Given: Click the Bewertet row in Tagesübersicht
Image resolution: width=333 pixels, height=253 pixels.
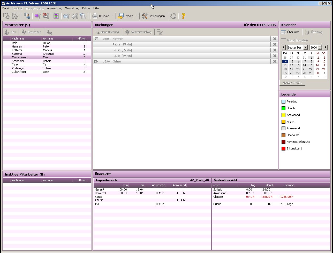Looking at the screenshot, I should 152,193.
